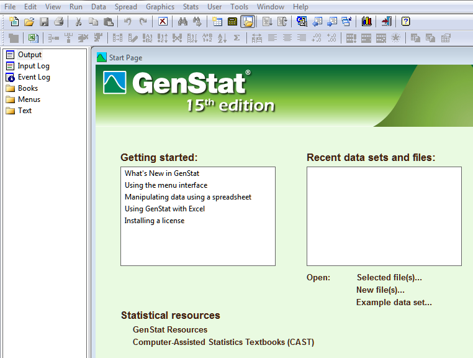Click inside the Recent data sets list box

tap(384, 216)
